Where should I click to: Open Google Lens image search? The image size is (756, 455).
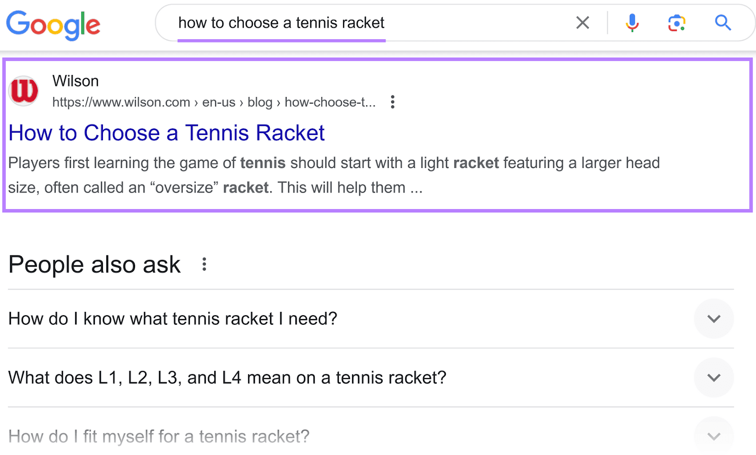tap(677, 23)
